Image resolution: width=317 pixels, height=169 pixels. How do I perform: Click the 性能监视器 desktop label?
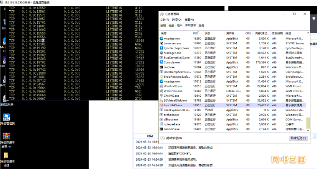point(7,104)
